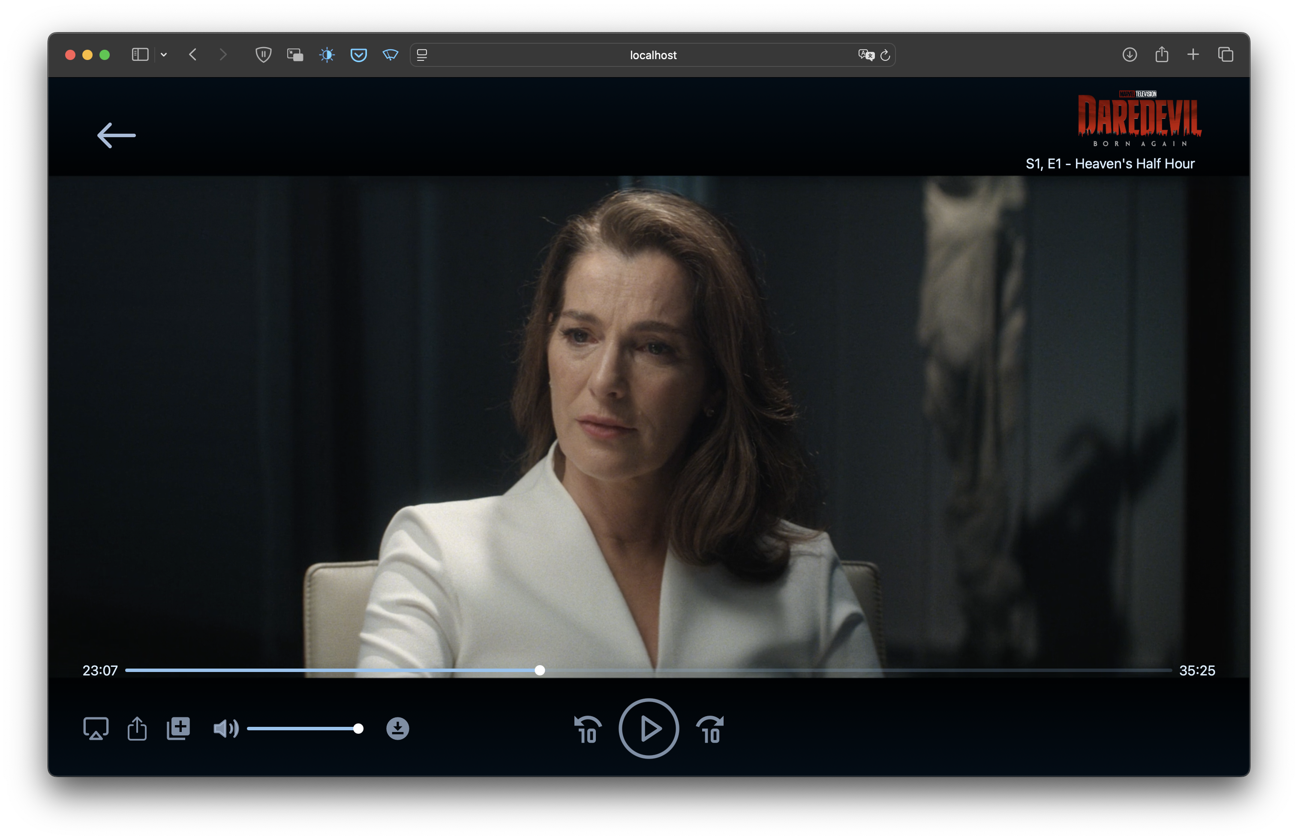Click the playback progress scrubber handle
This screenshot has width=1298, height=840.
coord(539,670)
